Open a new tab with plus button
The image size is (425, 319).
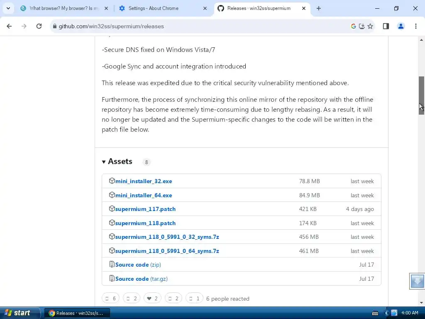[x=319, y=8]
